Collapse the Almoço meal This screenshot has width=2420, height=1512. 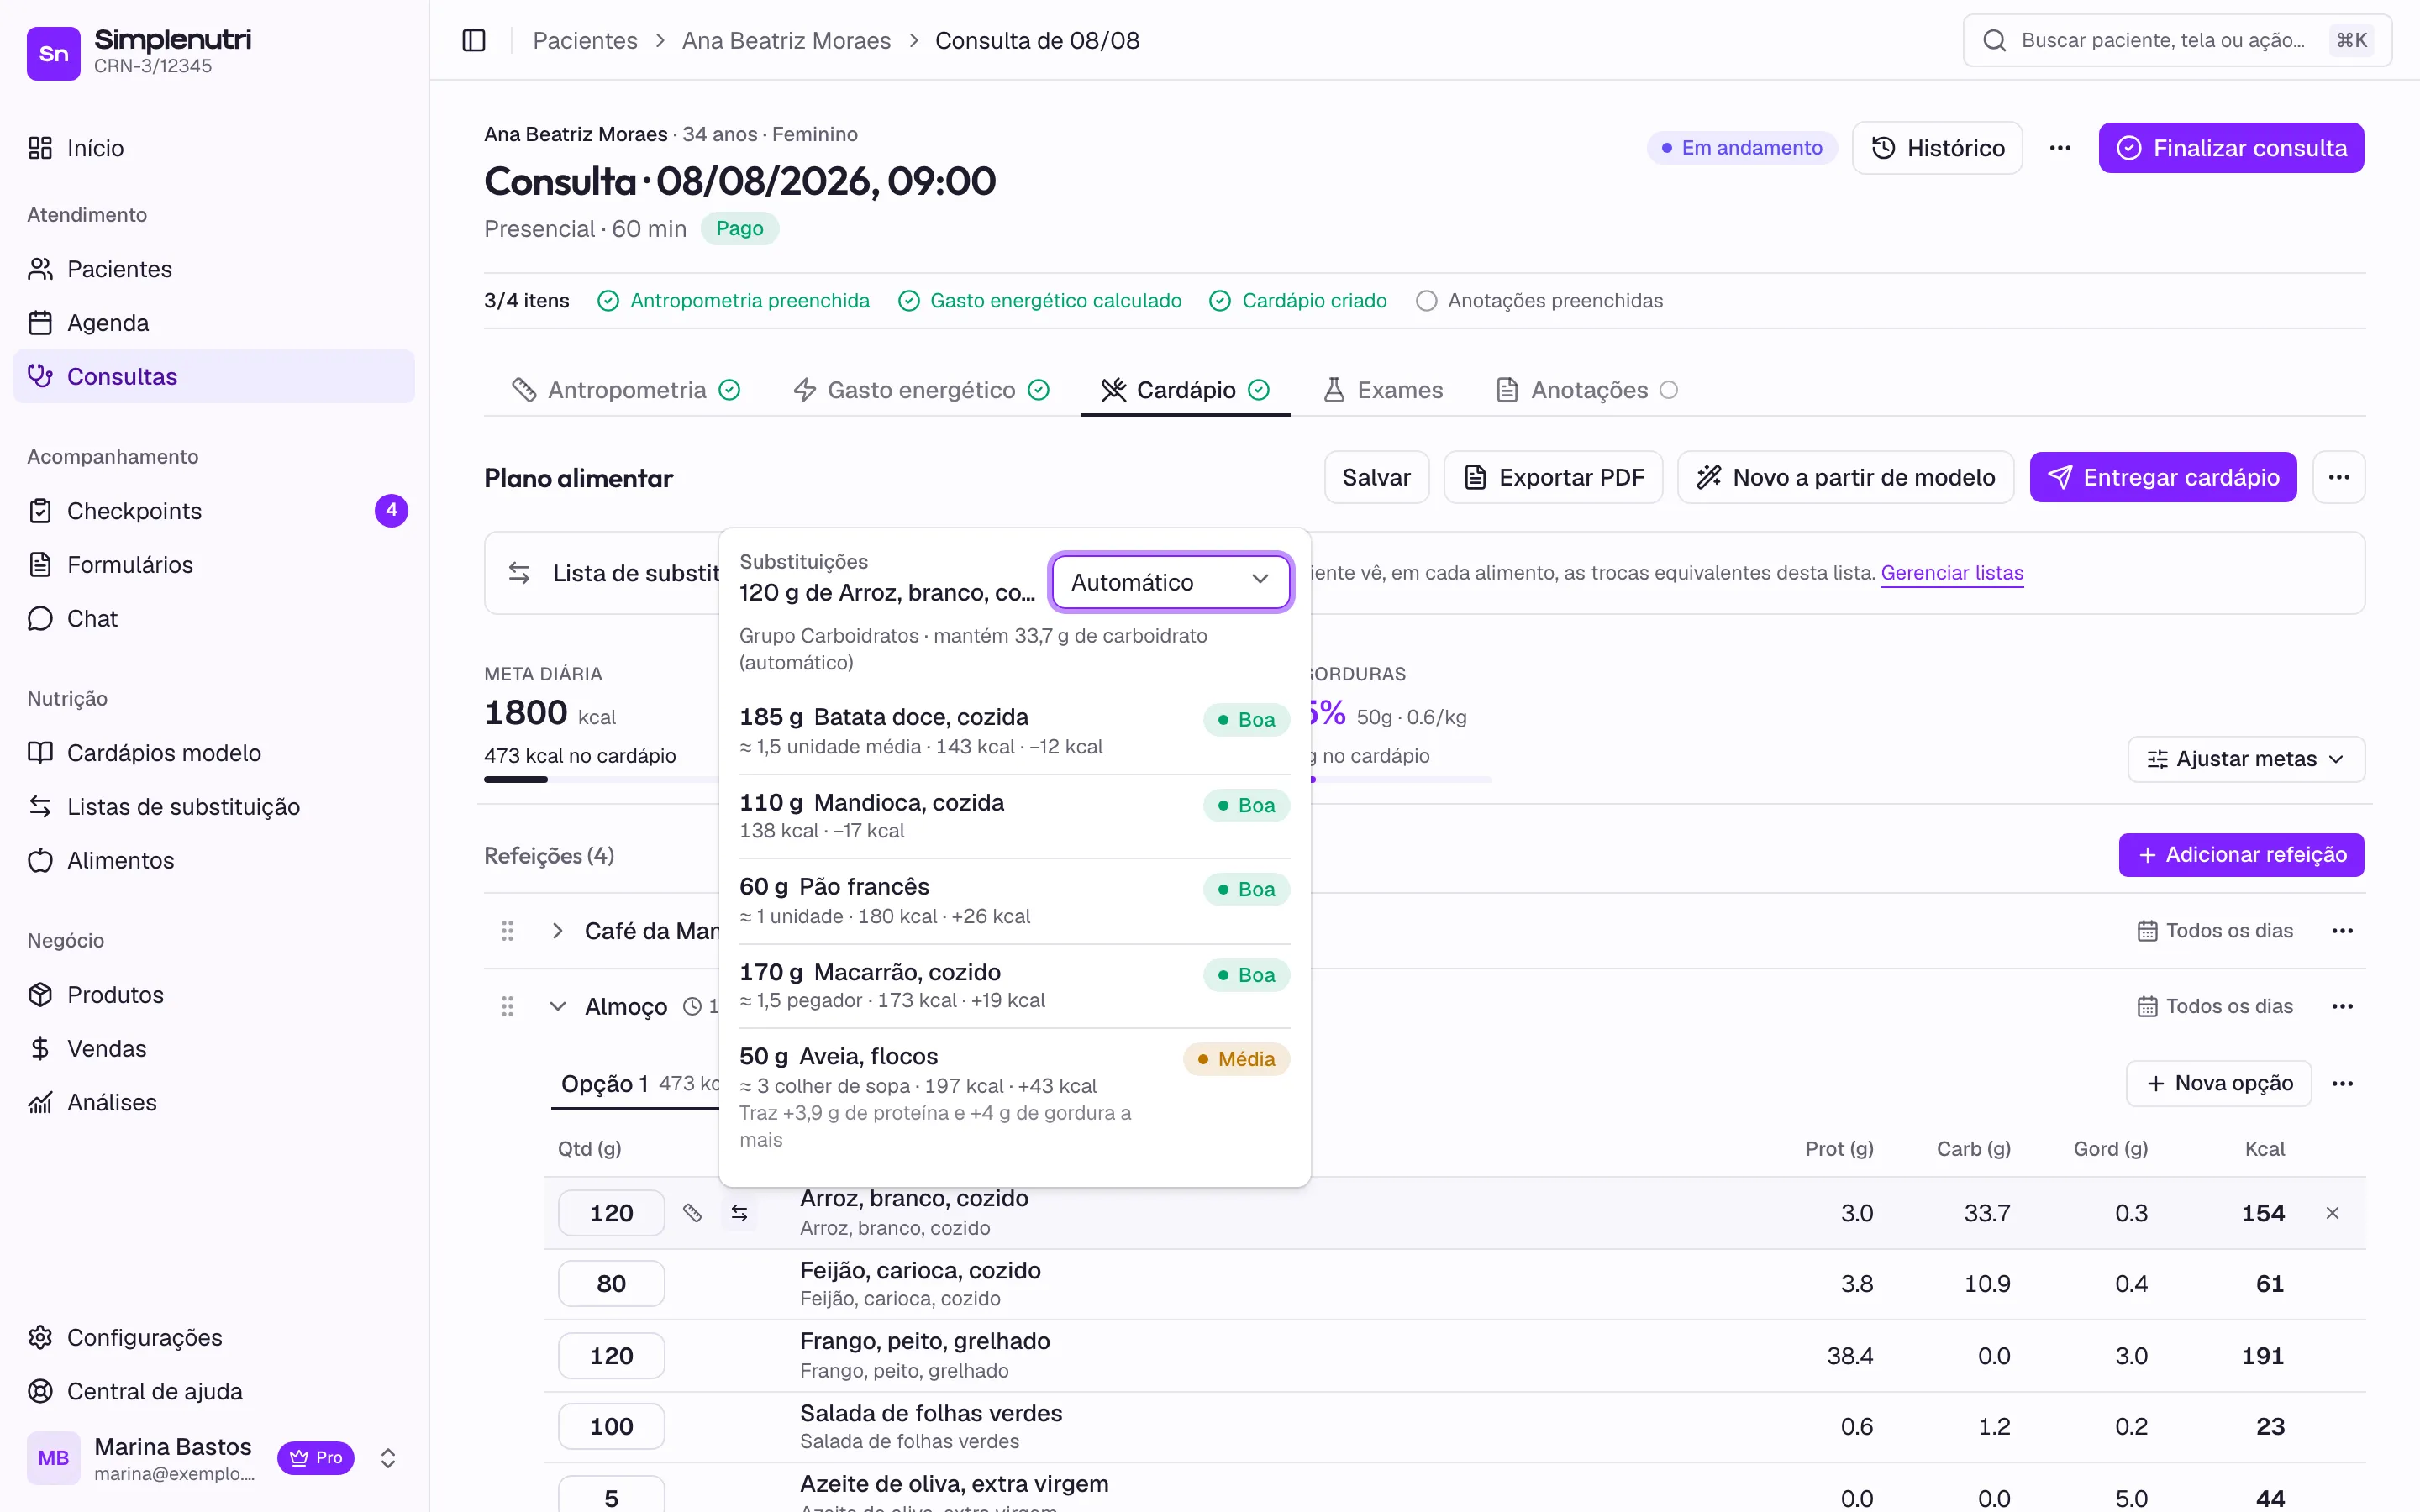coord(557,1006)
